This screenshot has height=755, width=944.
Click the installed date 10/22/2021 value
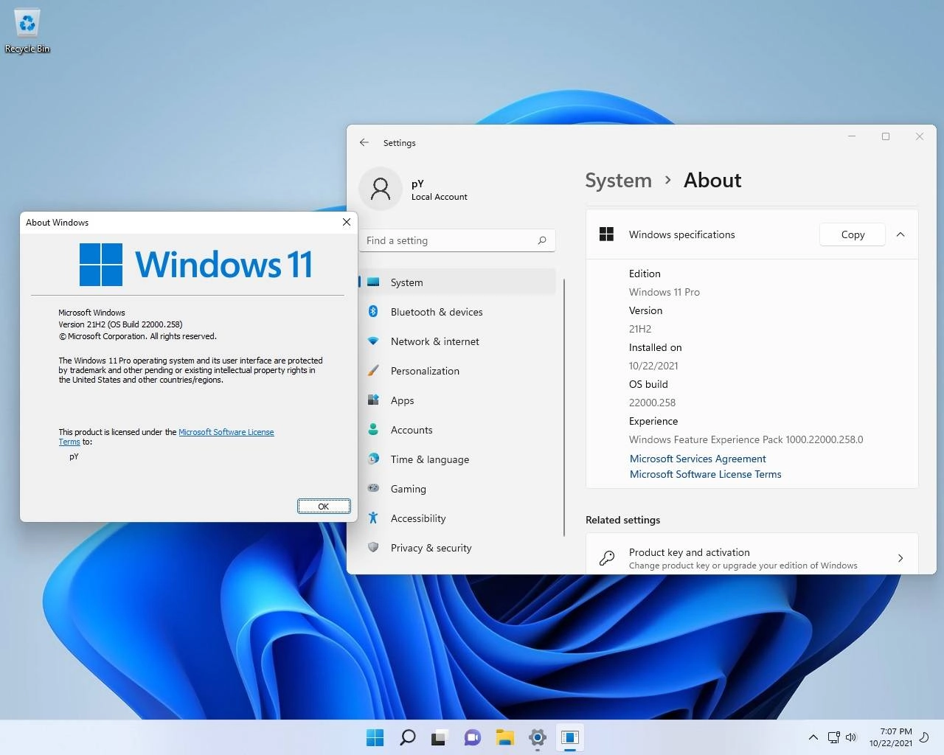[653, 366]
